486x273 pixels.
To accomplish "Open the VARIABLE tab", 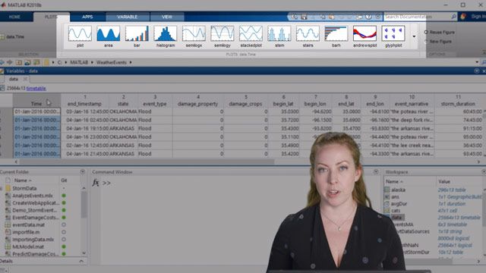I will point(128,17).
